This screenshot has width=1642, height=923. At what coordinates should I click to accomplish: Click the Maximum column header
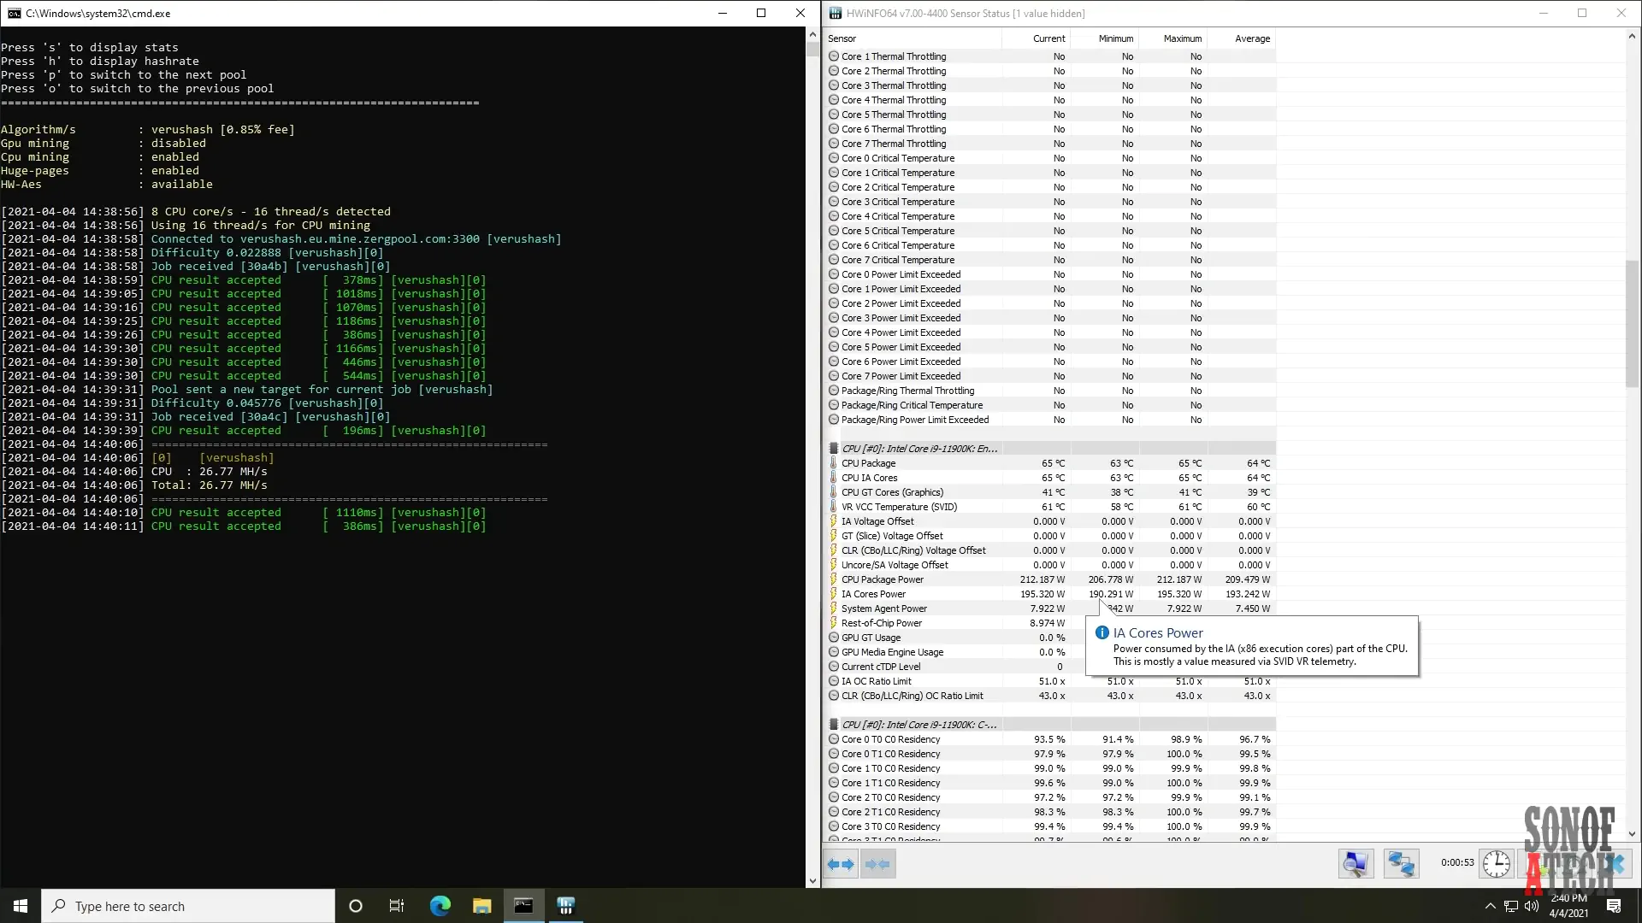coord(1182,38)
